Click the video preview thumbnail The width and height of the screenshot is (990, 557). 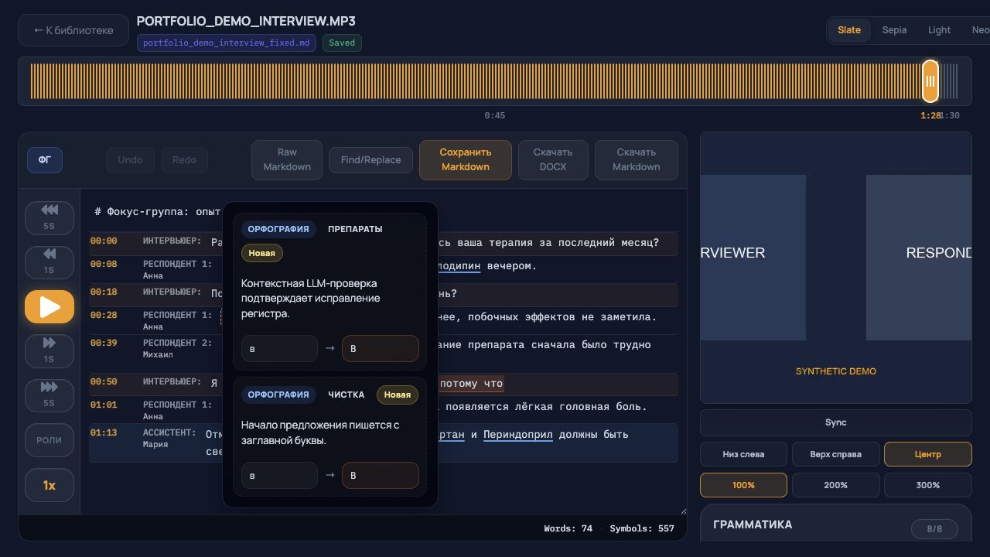(x=836, y=268)
